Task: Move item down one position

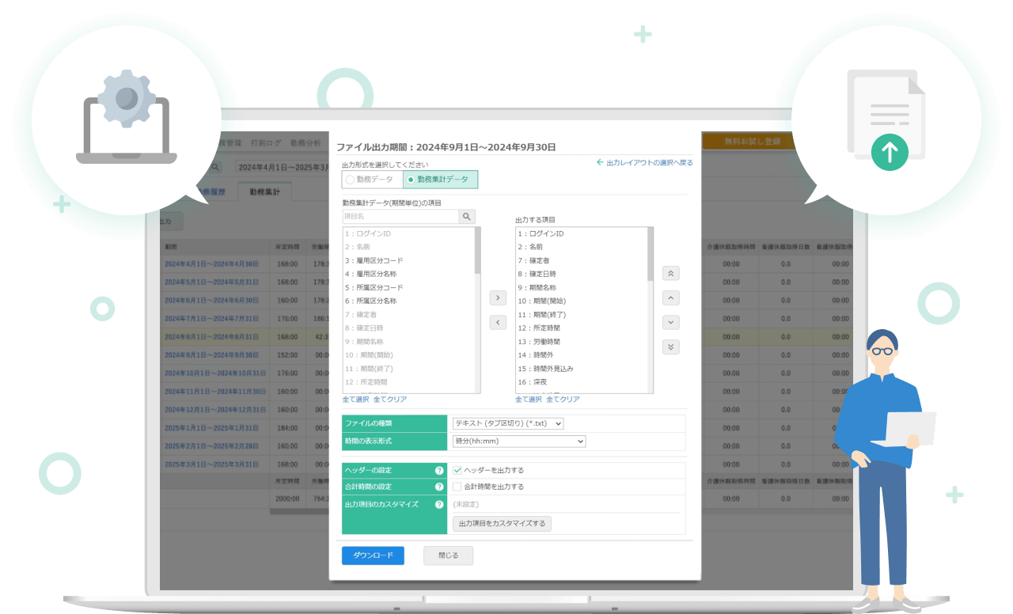Action: click(671, 322)
